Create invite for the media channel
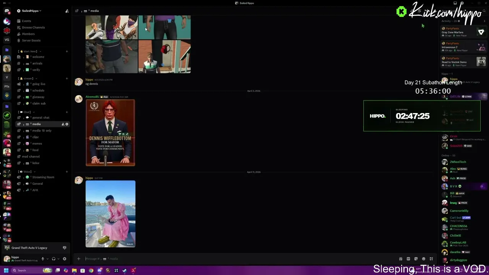489x275 pixels. coord(63,124)
